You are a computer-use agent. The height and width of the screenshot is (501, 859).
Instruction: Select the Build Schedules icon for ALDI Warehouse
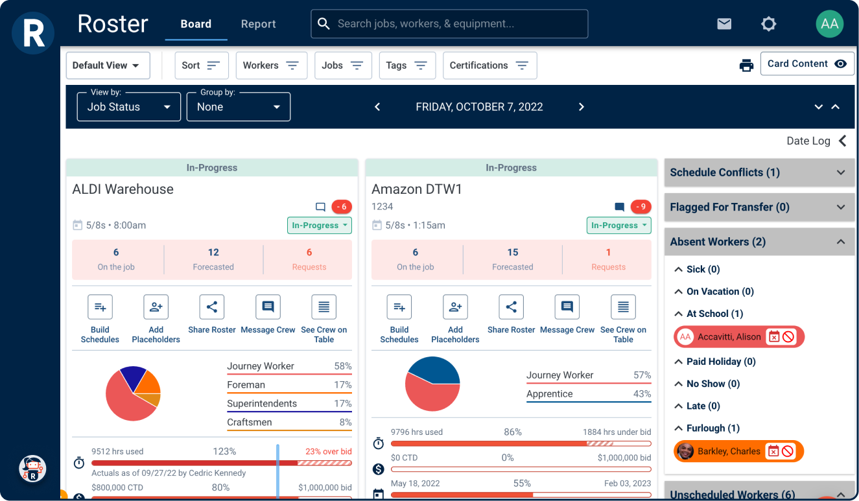100,307
